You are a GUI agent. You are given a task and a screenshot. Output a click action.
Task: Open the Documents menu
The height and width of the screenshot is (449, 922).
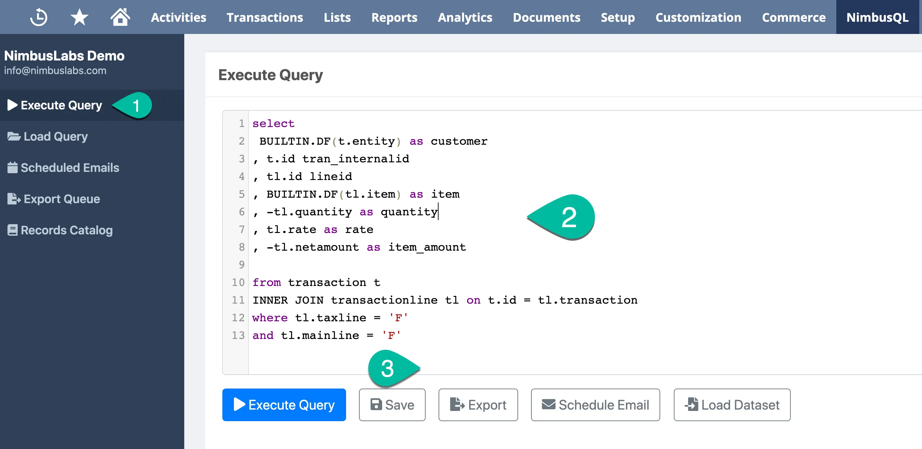(547, 17)
